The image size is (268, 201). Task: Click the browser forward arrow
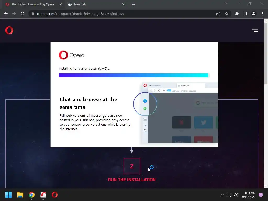pos(14,14)
